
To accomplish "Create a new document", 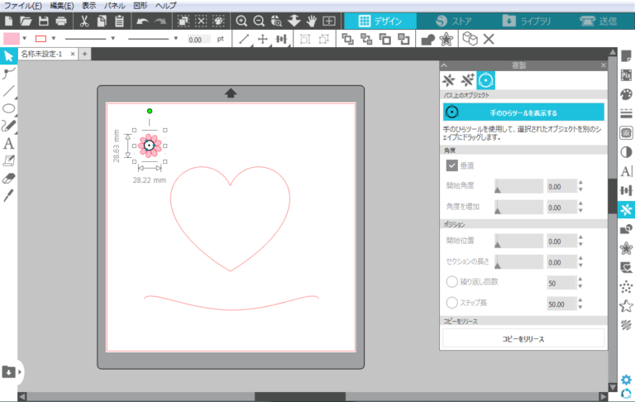I will coord(8,21).
